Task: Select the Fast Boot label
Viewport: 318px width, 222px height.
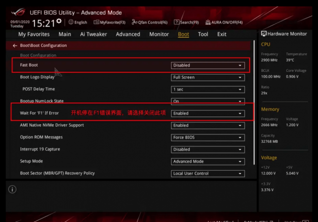Action: coord(29,65)
